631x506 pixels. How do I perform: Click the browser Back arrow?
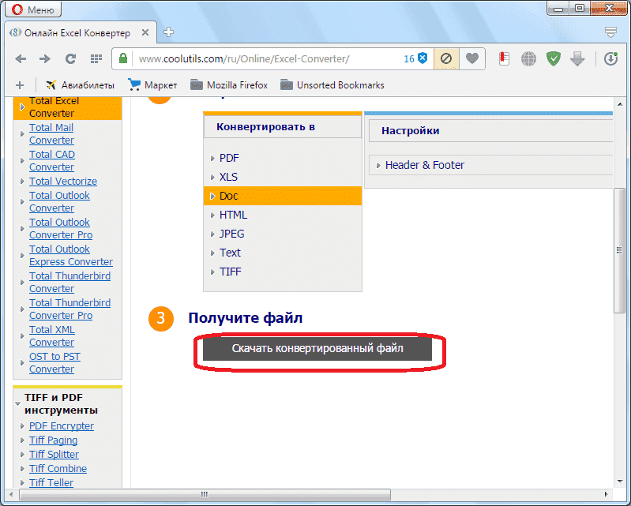21,59
